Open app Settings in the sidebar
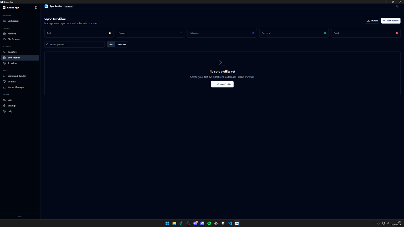The width and height of the screenshot is (404, 227). [x=20, y=106]
